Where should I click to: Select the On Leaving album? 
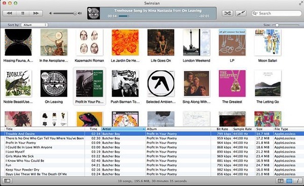tap(54, 84)
